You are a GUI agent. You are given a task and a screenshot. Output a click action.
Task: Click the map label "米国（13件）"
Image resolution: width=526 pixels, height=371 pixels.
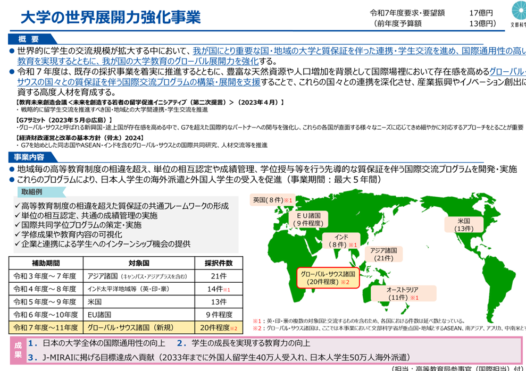pos(464,224)
